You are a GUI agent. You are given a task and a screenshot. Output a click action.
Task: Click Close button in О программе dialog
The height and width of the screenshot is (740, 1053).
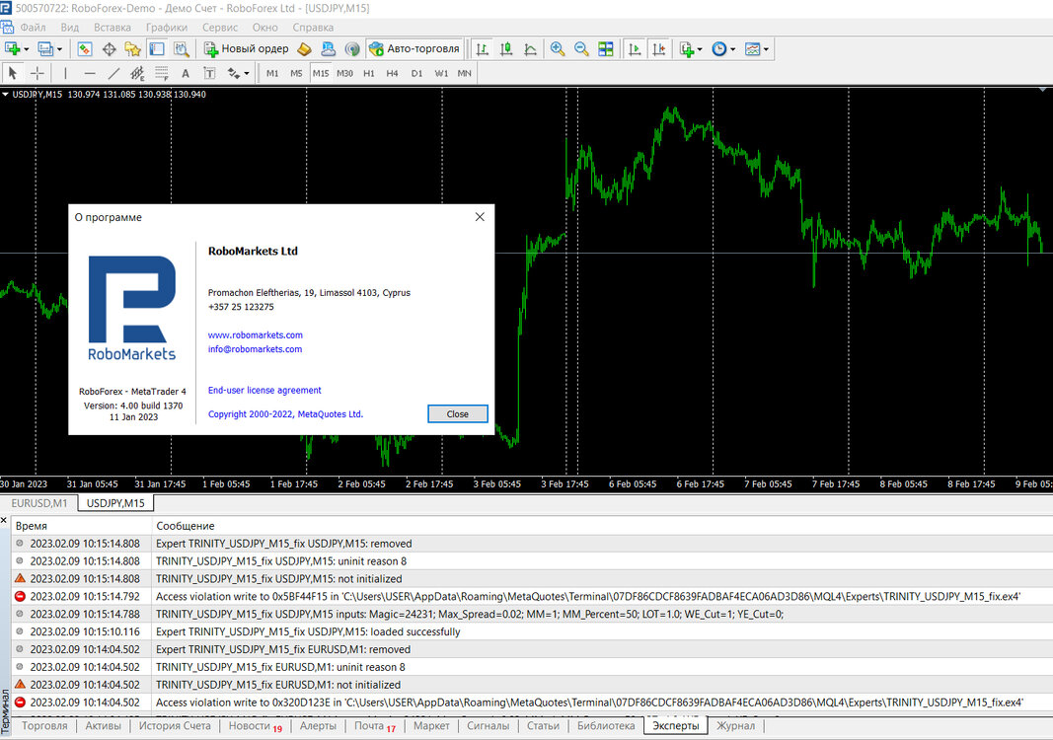coord(457,413)
